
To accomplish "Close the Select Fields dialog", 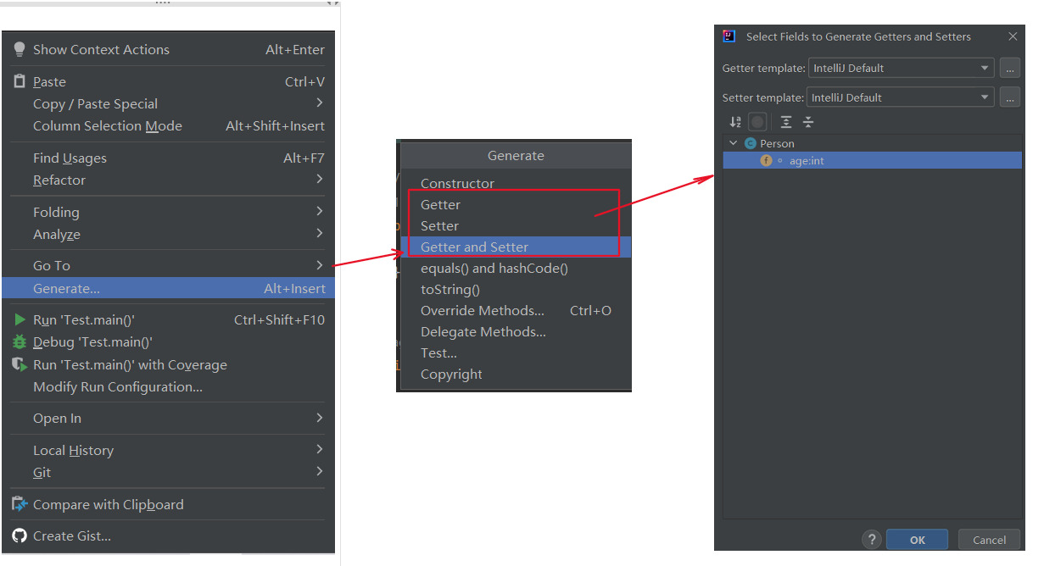I will (1013, 36).
